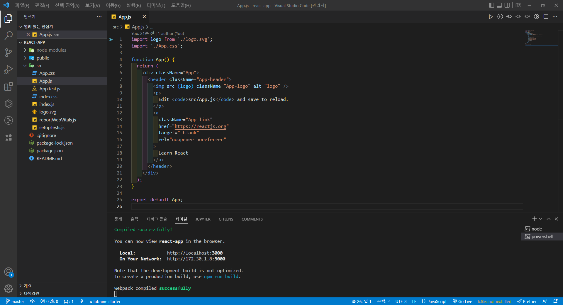
Task: Expand the 타임라인 section
Action: [62, 294]
